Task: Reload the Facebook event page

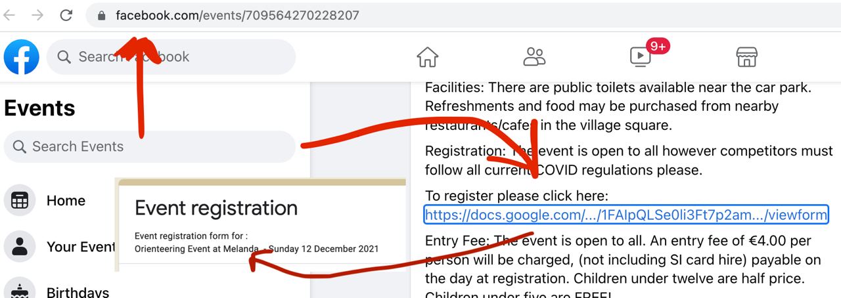Action: point(66,15)
